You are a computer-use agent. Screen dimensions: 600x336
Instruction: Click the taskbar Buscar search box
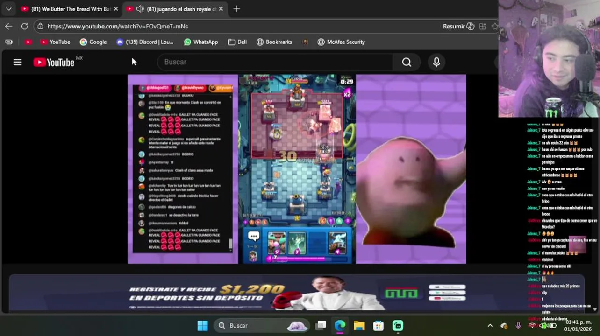click(x=262, y=326)
